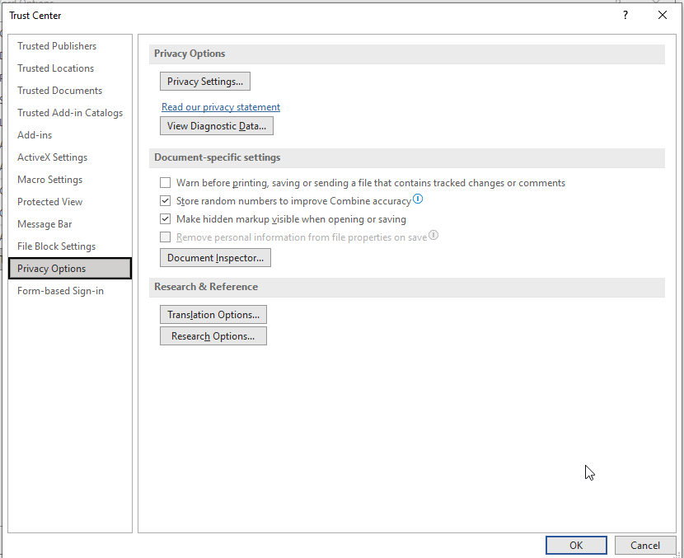The width and height of the screenshot is (684, 558).
Task: Toggle Make hidden markup visible checkbox
Action: [166, 218]
